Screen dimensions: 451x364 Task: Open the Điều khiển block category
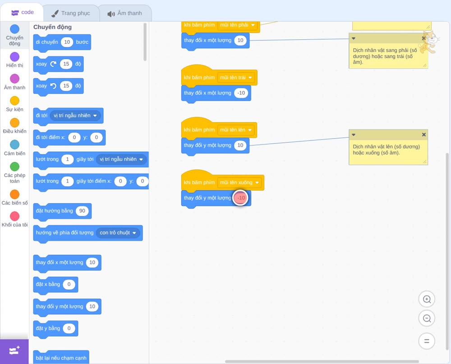click(x=14, y=126)
